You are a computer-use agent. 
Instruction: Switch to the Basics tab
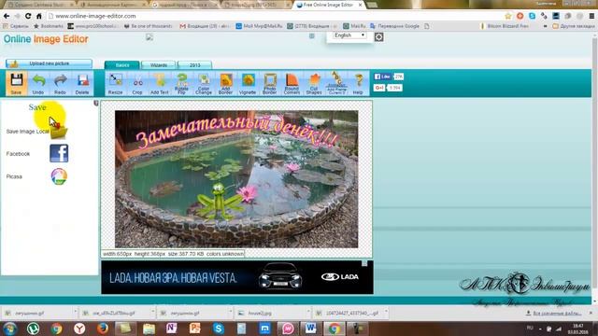coord(122,65)
